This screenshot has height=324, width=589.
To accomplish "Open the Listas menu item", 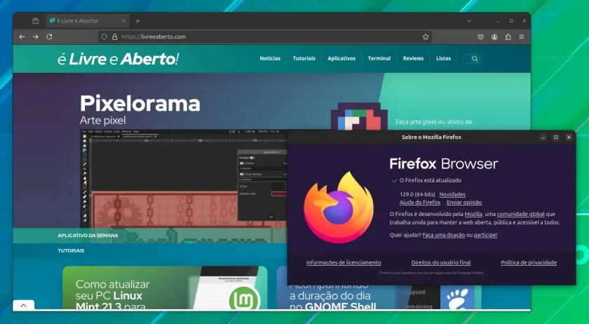I will tap(443, 59).
